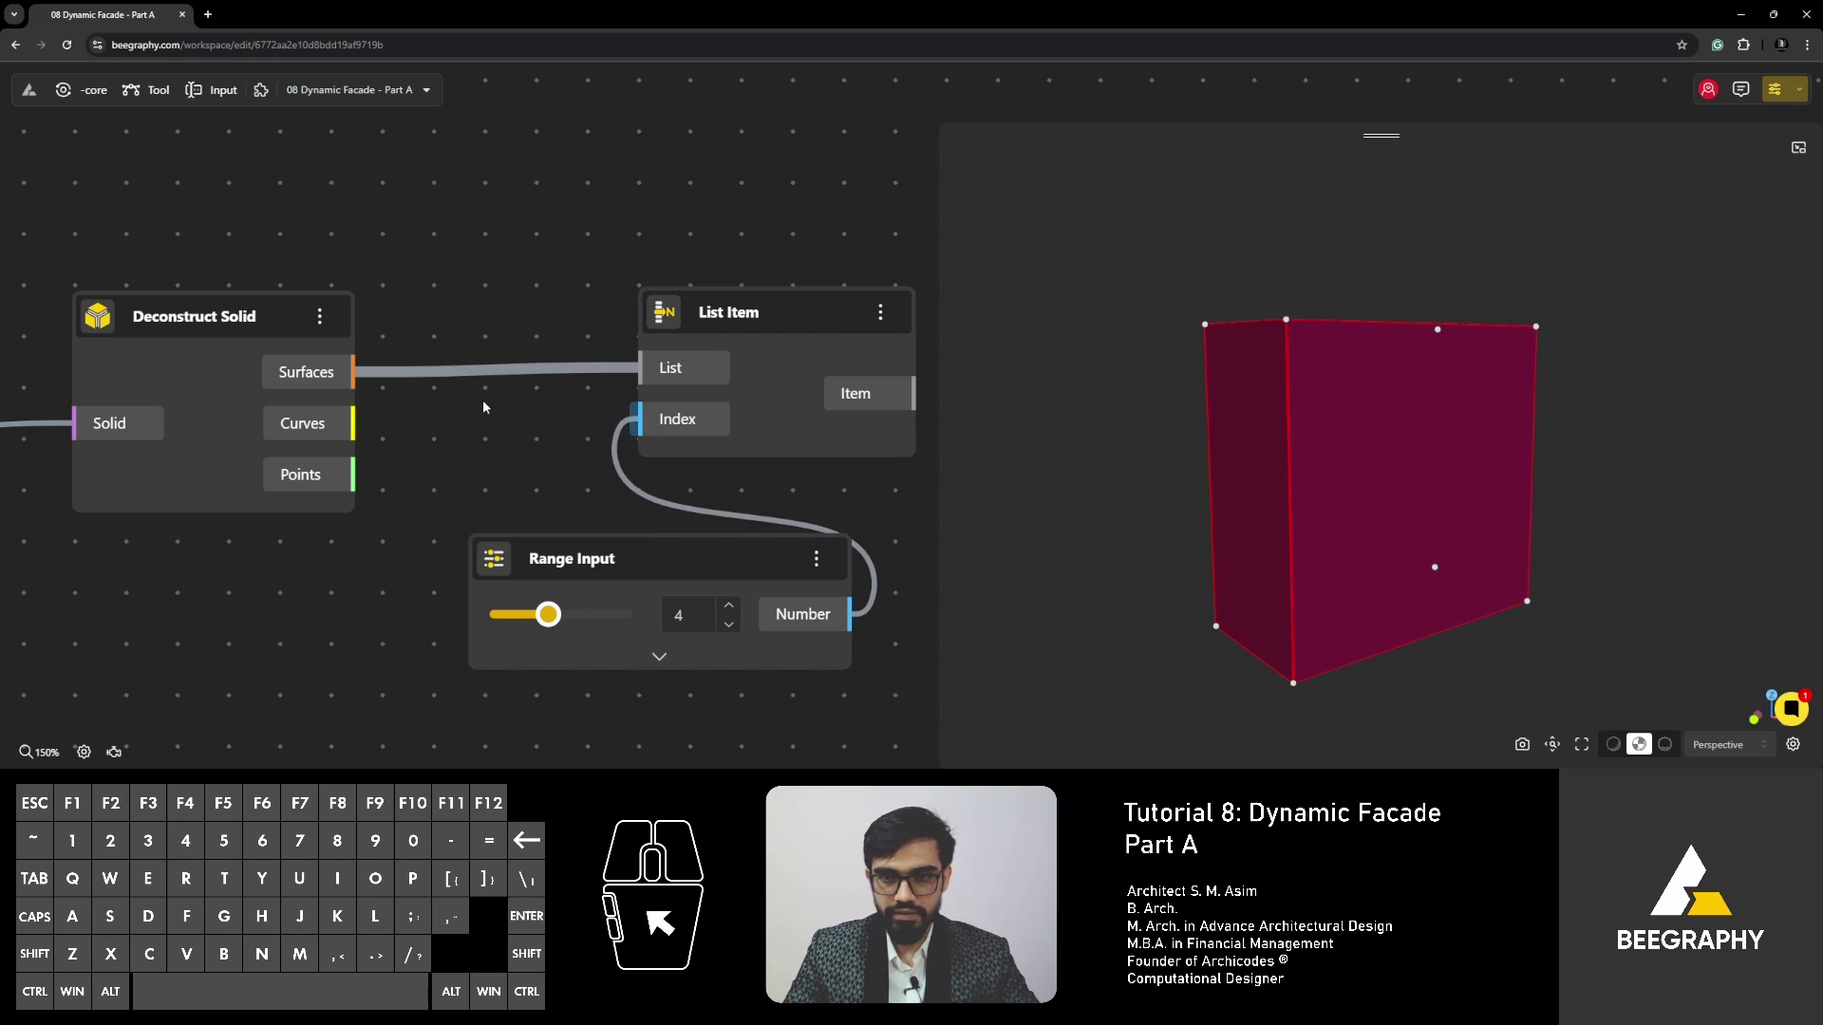Bookmark the page with the star icon

pos(1682,45)
